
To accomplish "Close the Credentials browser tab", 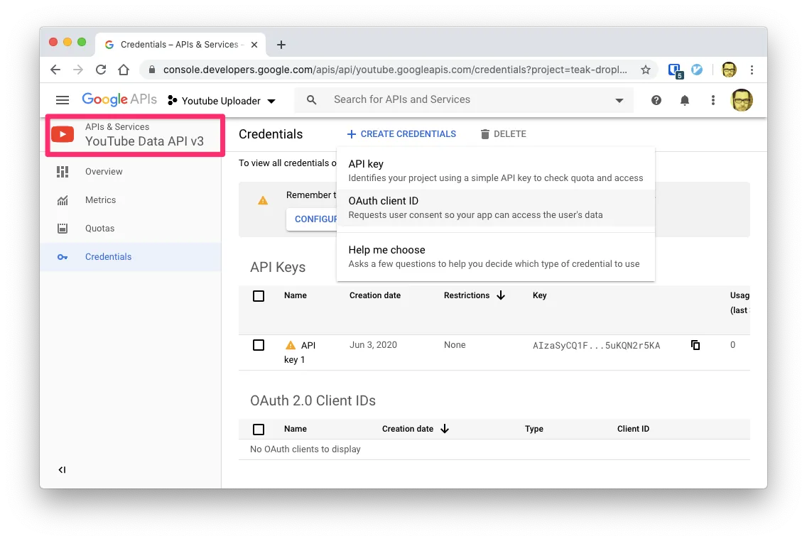I will (x=254, y=45).
